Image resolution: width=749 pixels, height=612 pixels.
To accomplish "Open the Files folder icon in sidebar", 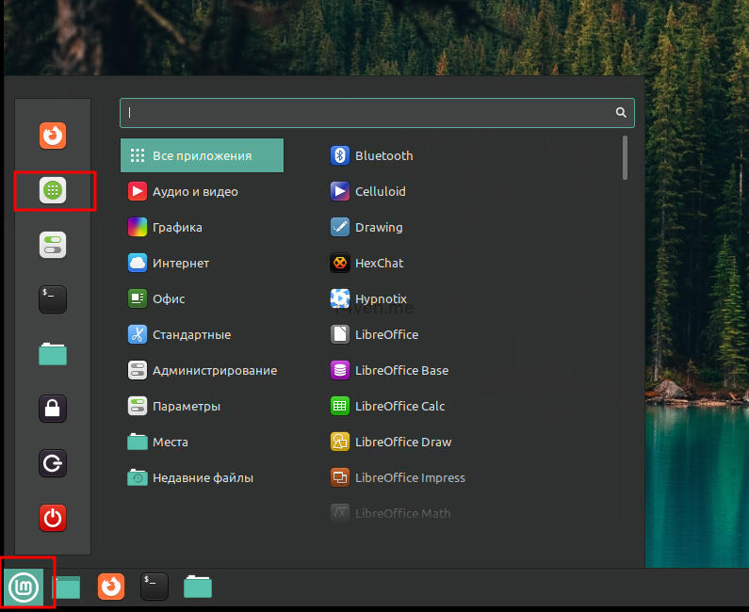I will [x=53, y=354].
